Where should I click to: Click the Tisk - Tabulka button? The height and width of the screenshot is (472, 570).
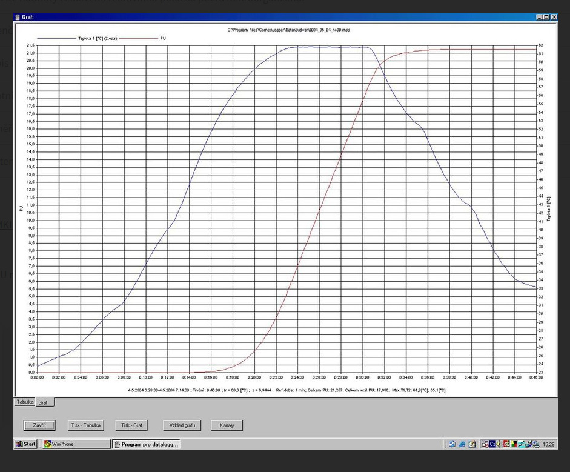pyautogui.click(x=85, y=425)
